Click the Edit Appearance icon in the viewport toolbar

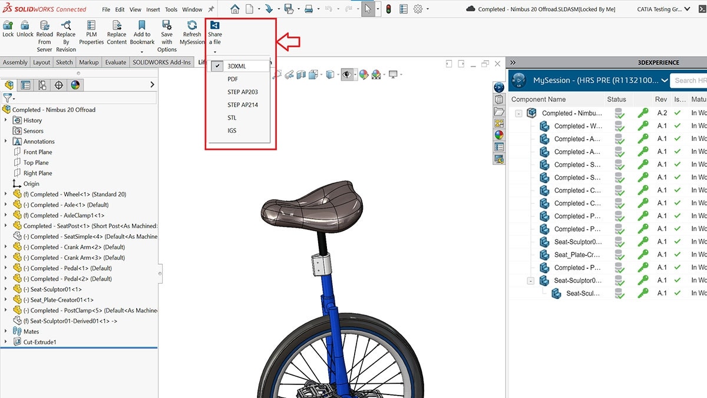pos(364,74)
